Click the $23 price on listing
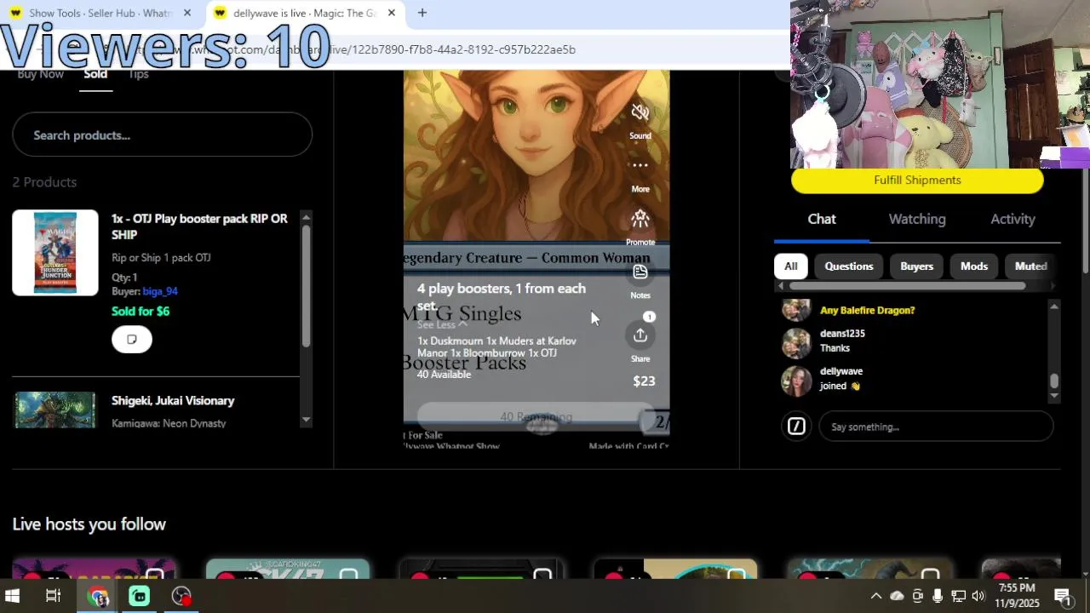The width and height of the screenshot is (1090, 613). click(x=644, y=381)
